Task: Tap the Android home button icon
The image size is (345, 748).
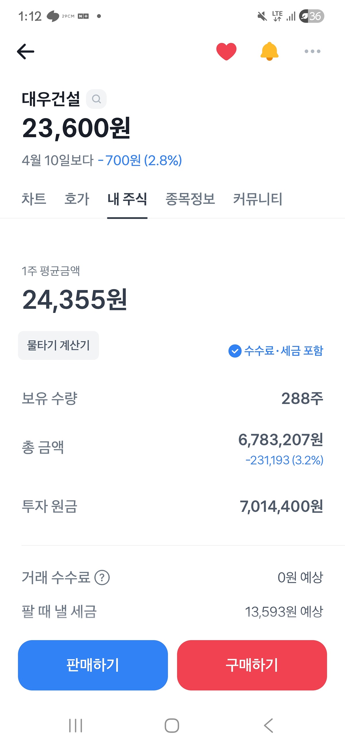Action: (172, 726)
